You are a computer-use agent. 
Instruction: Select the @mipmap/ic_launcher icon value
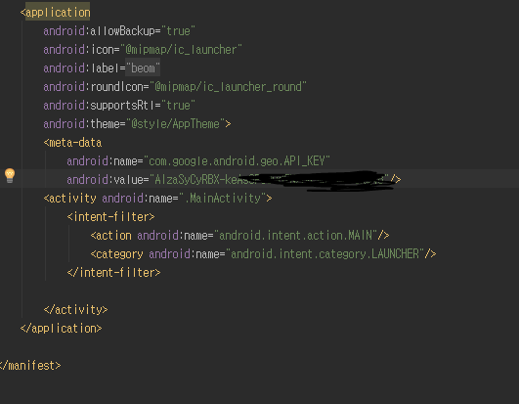(x=181, y=50)
